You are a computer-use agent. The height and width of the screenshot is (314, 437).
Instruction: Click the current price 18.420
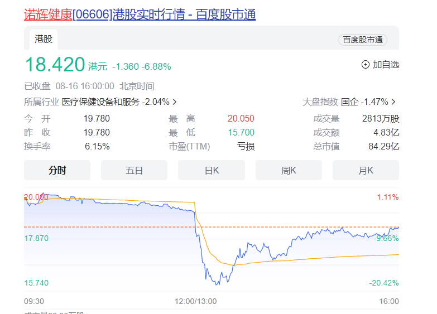tap(55, 64)
